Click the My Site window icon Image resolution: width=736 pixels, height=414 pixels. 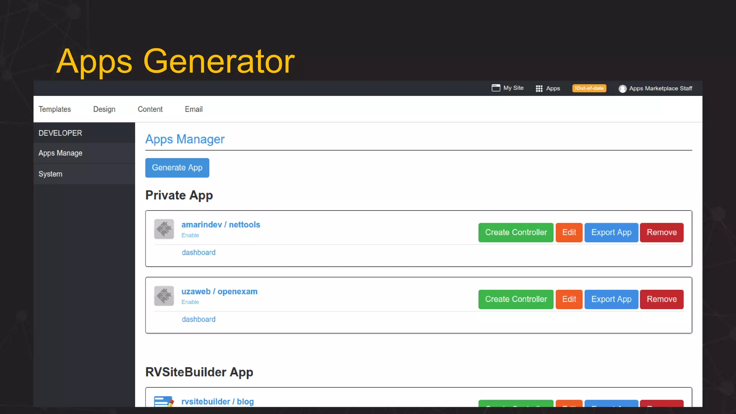point(496,88)
